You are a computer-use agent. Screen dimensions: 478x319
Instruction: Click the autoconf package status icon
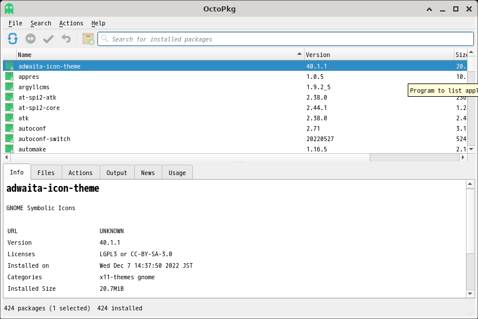9,128
